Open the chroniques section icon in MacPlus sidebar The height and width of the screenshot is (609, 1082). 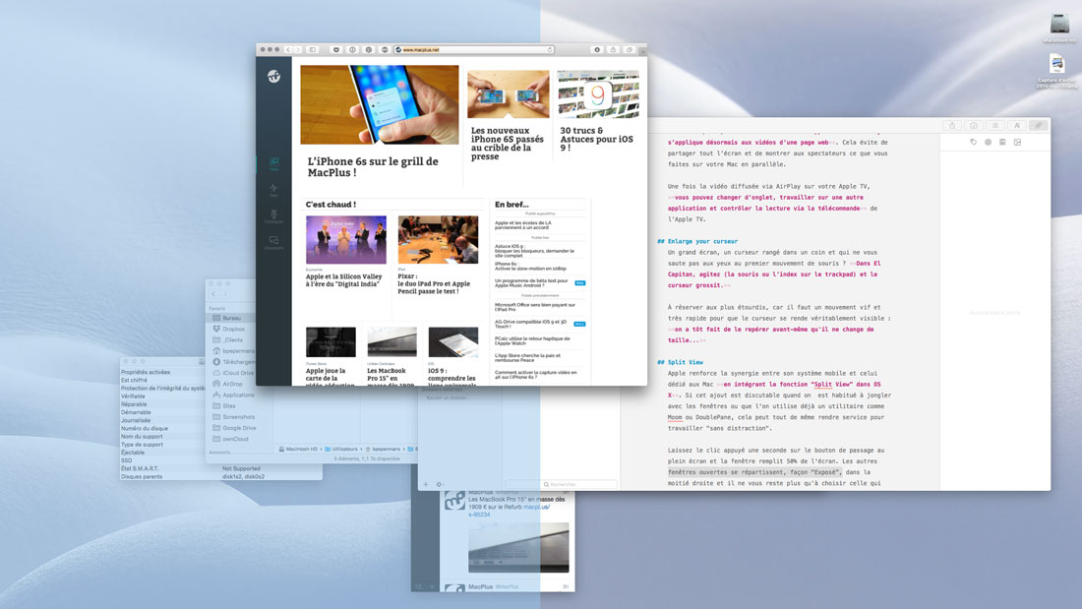click(x=274, y=216)
